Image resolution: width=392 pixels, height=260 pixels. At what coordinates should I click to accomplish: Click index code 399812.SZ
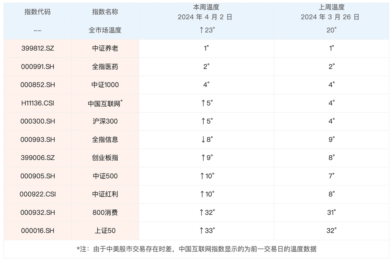[x=37, y=48]
